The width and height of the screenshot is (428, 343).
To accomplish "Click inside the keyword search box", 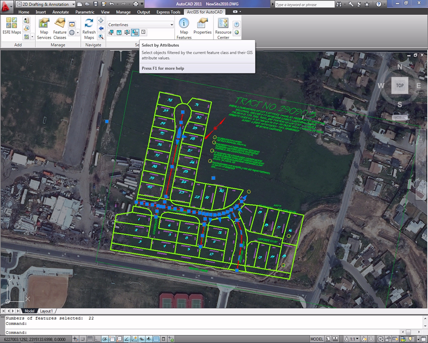I will (x=304, y=4).
